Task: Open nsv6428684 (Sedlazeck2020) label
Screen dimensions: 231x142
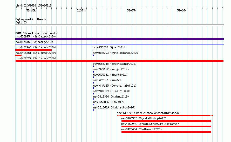Action: click(141, 129)
